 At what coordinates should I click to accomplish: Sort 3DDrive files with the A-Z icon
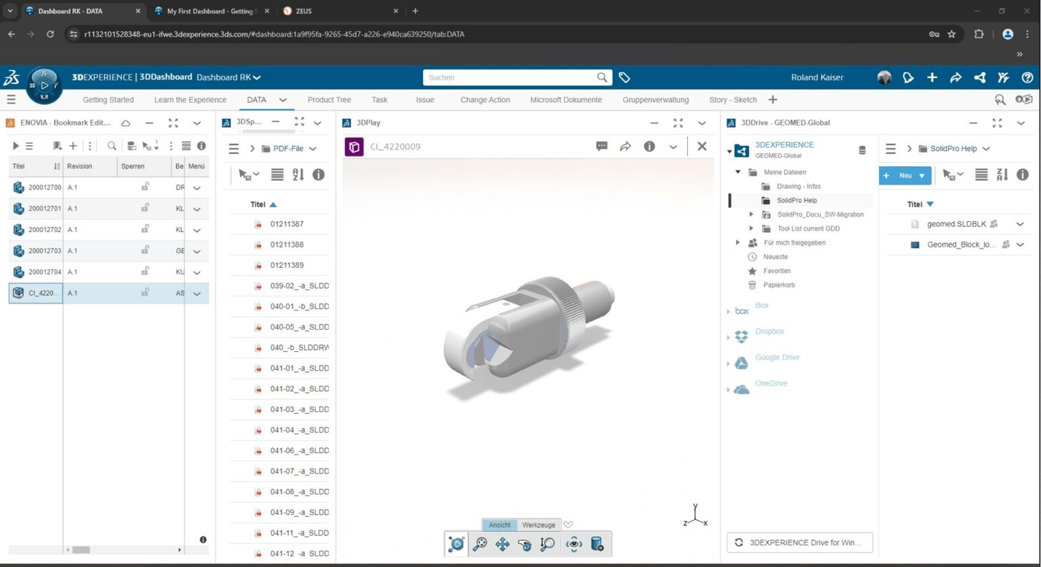(x=1002, y=174)
